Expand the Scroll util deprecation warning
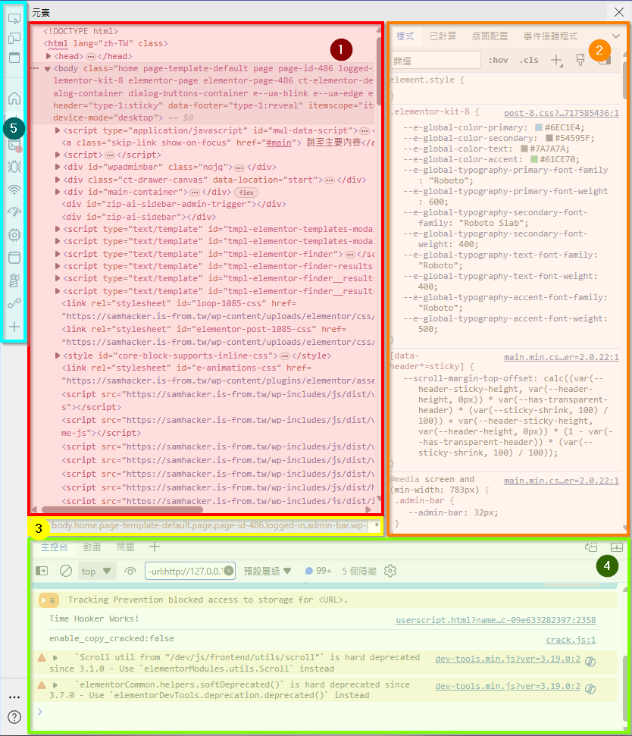The height and width of the screenshot is (736, 632). (x=55, y=658)
